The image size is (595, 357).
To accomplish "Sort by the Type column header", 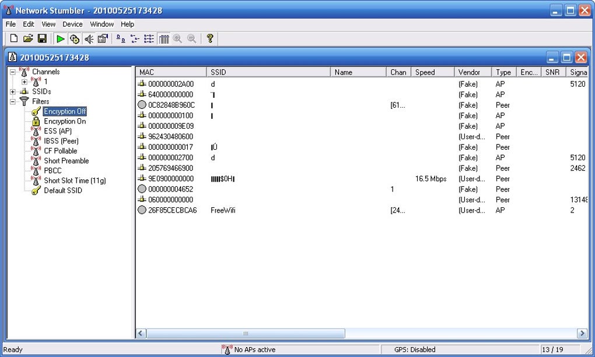I will point(504,72).
